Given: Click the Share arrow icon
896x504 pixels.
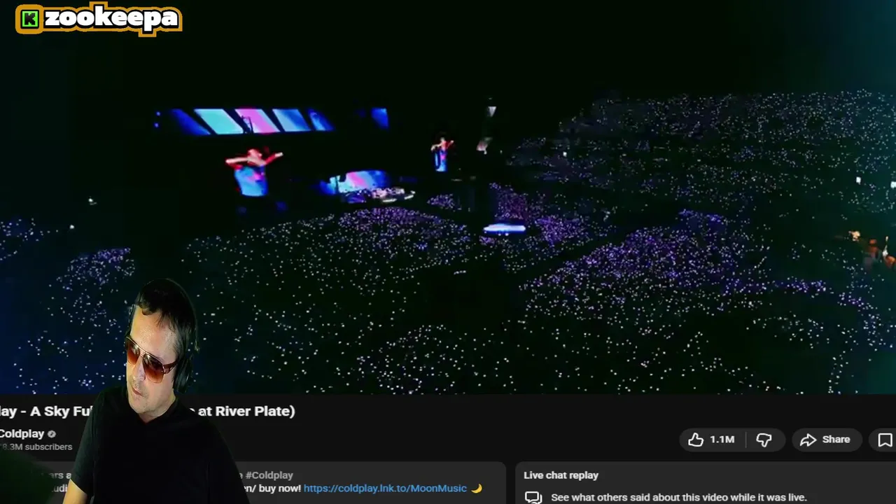Looking at the screenshot, I should (808, 440).
